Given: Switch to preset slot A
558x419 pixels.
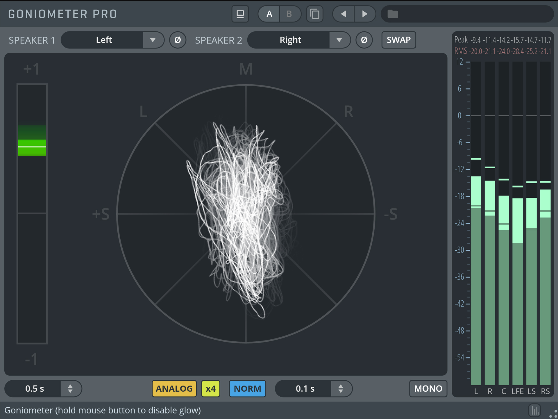Looking at the screenshot, I should (269, 14).
